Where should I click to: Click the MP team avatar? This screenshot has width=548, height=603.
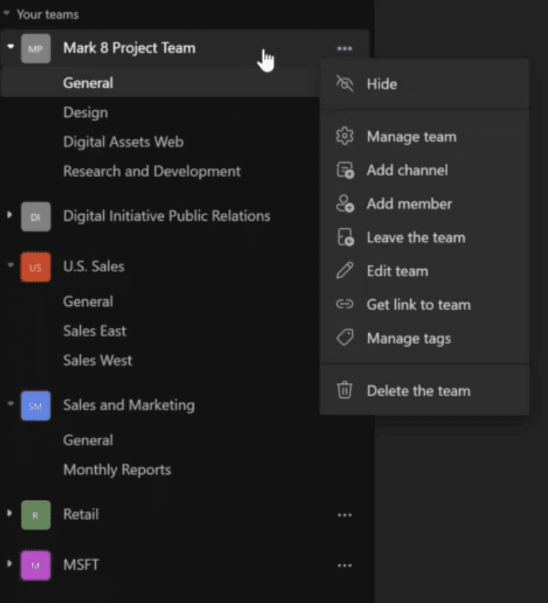click(x=36, y=49)
